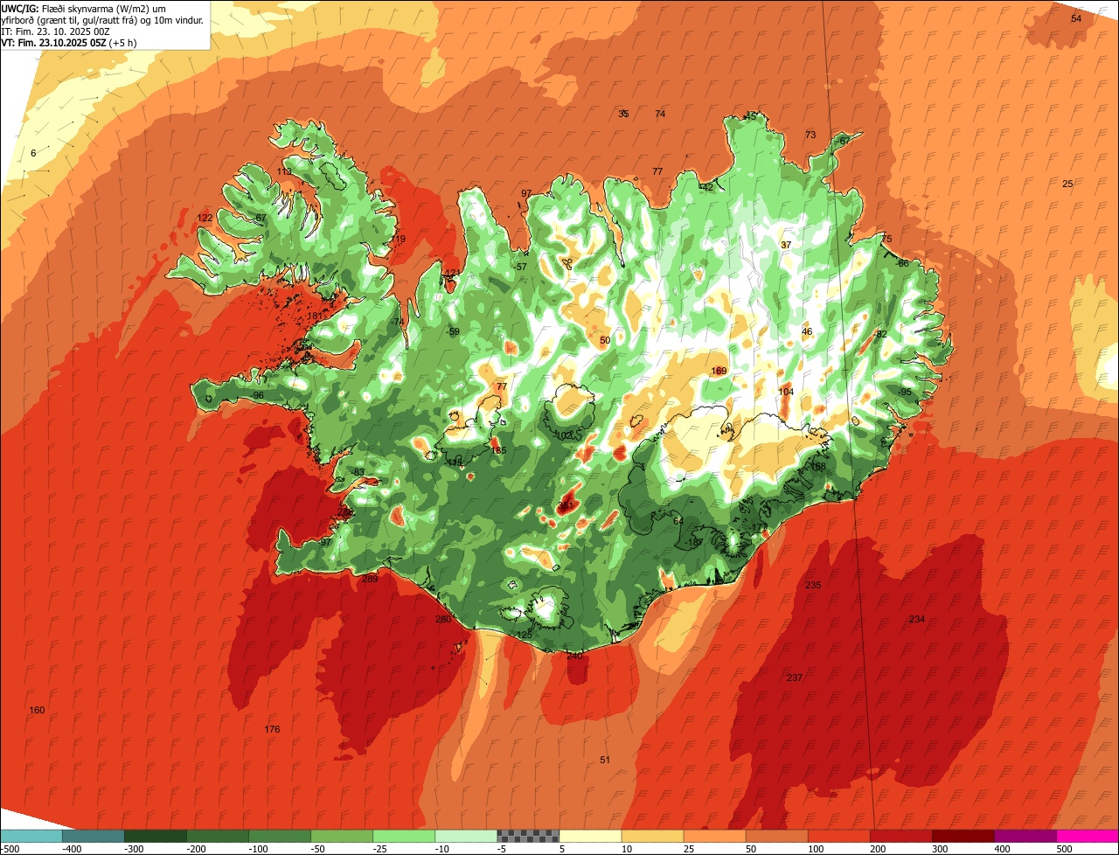This screenshot has height=855, width=1119.
Task: Click the value 96 on Snæfellsnes peninsula
Action: [258, 395]
